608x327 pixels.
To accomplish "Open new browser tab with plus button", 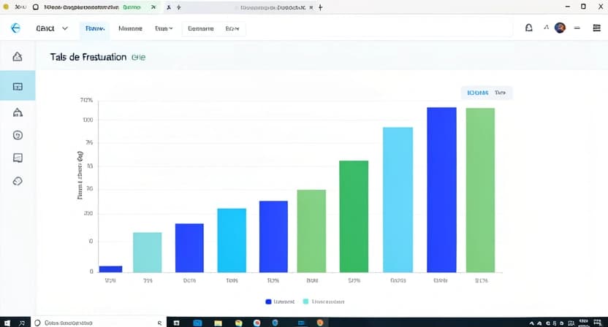I will [x=320, y=7].
